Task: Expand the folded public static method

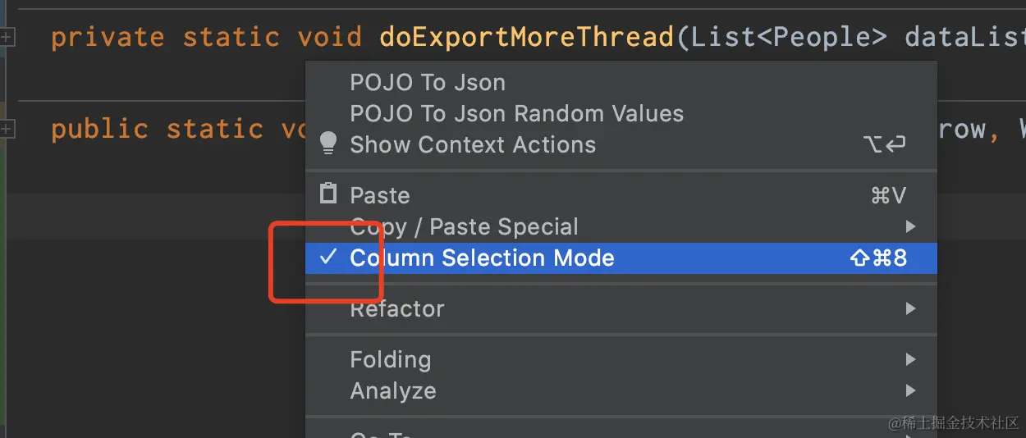Action: tap(7, 129)
